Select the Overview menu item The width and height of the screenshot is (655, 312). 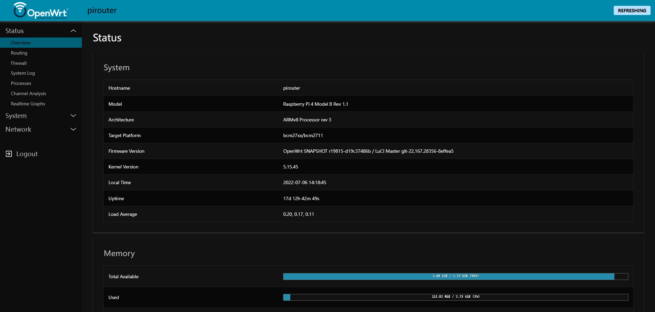click(x=41, y=43)
